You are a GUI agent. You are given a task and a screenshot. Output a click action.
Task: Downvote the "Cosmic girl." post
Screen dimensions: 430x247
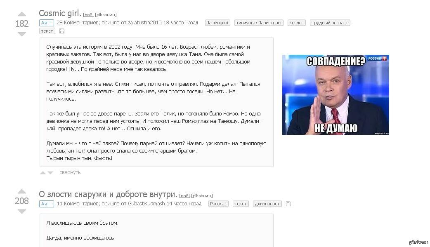pyautogui.click(x=22, y=34)
